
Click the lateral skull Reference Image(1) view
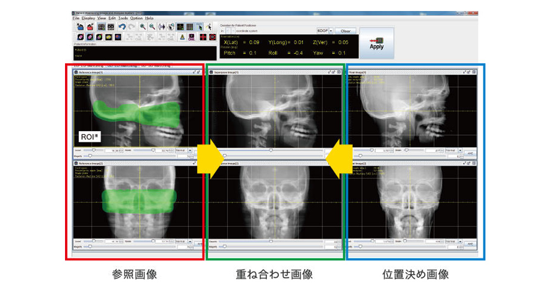[138, 111]
